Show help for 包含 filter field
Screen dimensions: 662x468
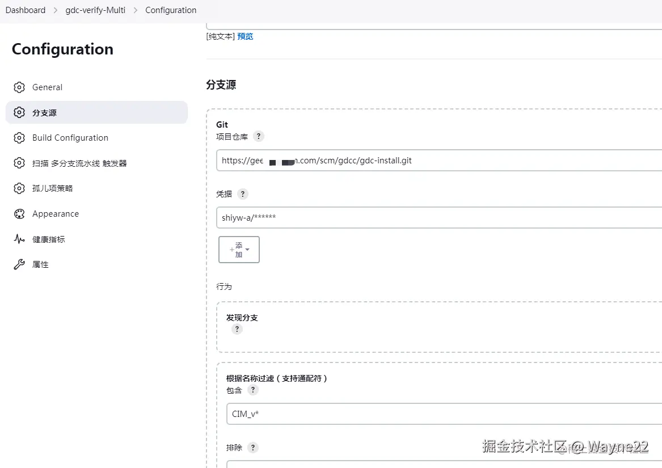(x=253, y=390)
